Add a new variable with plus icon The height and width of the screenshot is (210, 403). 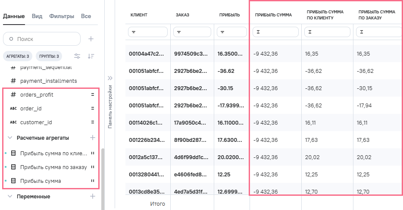click(x=92, y=196)
